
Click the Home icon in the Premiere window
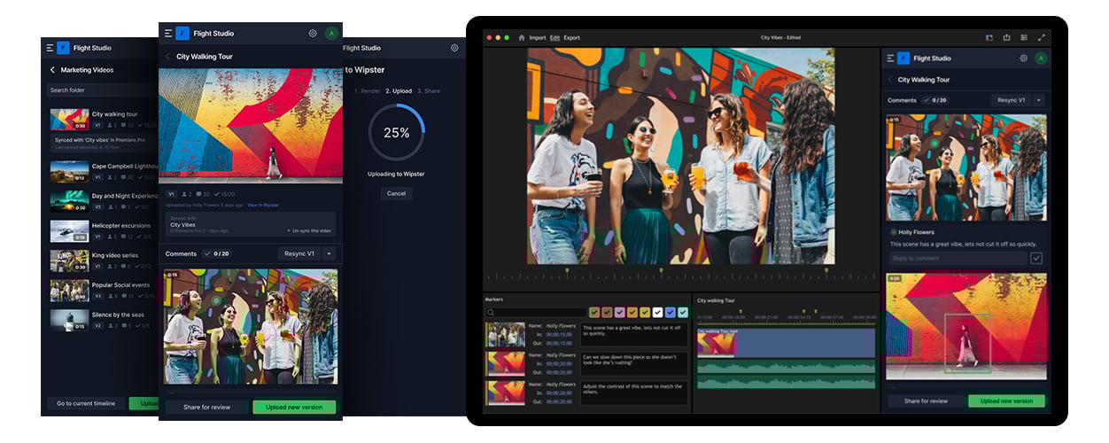pos(522,37)
